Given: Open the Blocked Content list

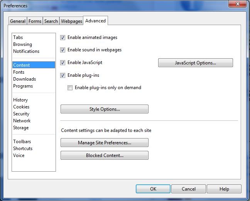Looking at the screenshot, I should click(x=105, y=155).
